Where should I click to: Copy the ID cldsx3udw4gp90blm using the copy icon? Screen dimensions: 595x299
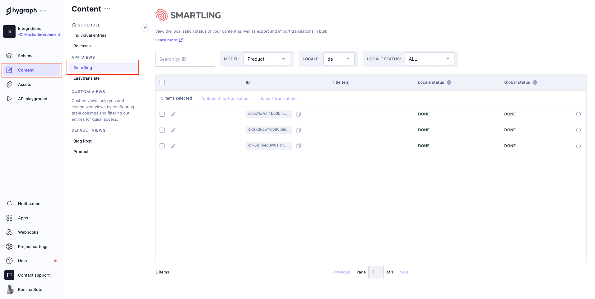click(x=298, y=130)
